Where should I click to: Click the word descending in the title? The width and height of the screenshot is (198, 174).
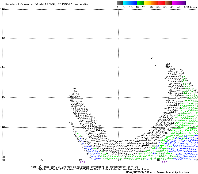coord(81,5)
